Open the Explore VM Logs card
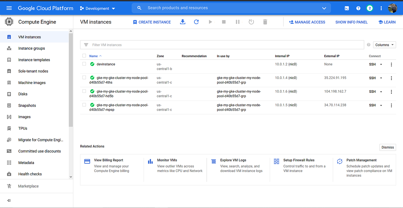This screenshot has width=403, height=208. coord(238,170)
